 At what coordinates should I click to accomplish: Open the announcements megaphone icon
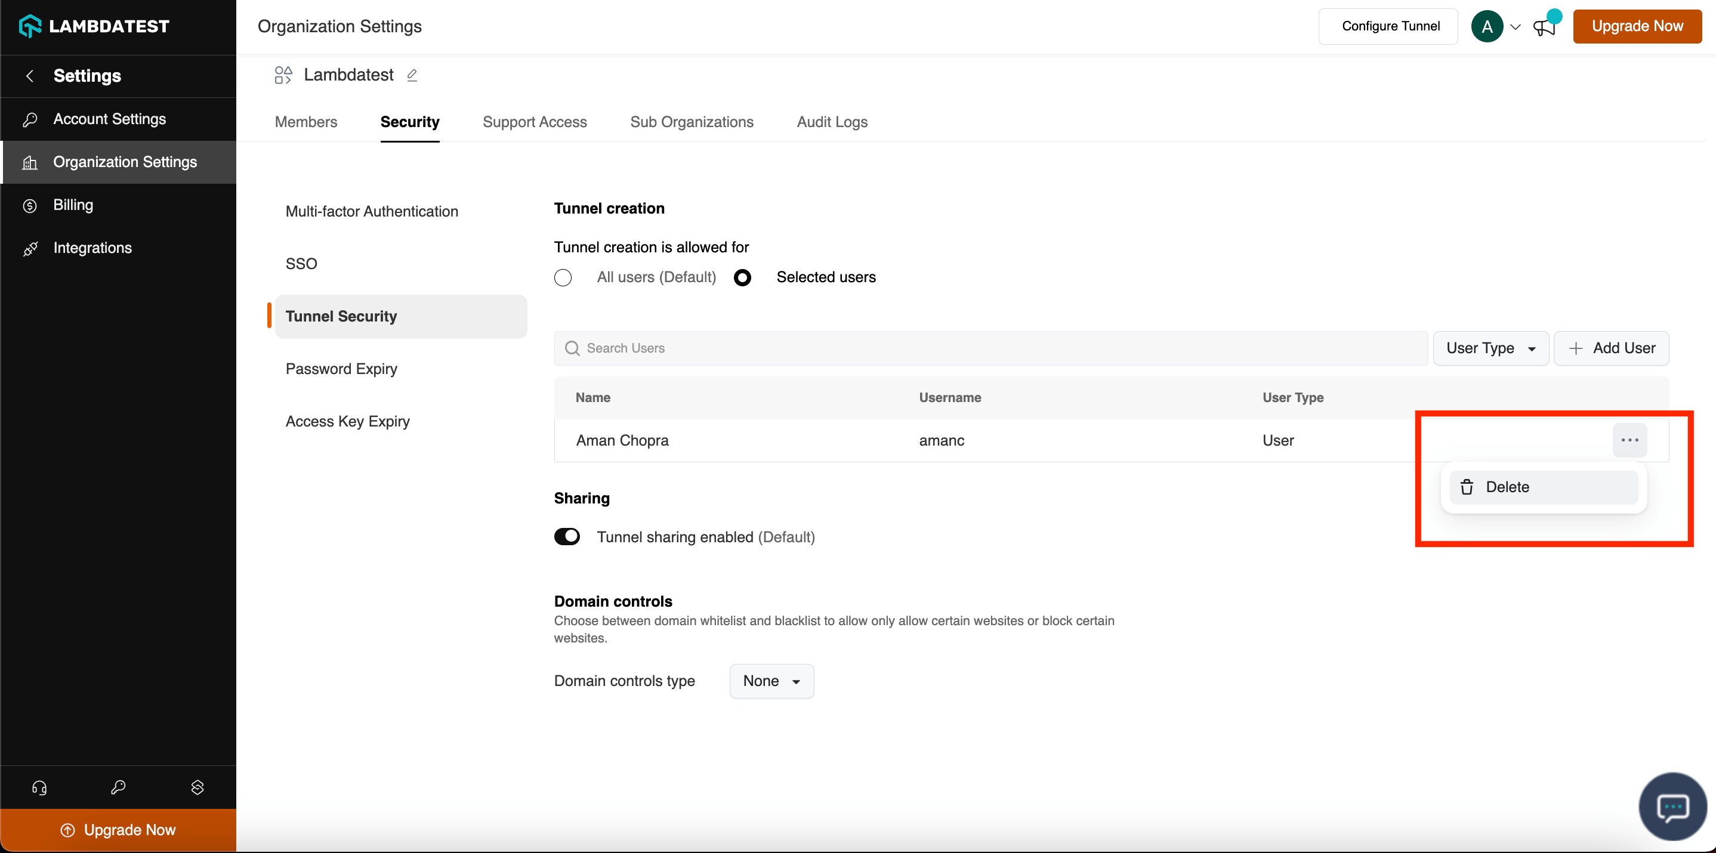tap(1544, 27)
